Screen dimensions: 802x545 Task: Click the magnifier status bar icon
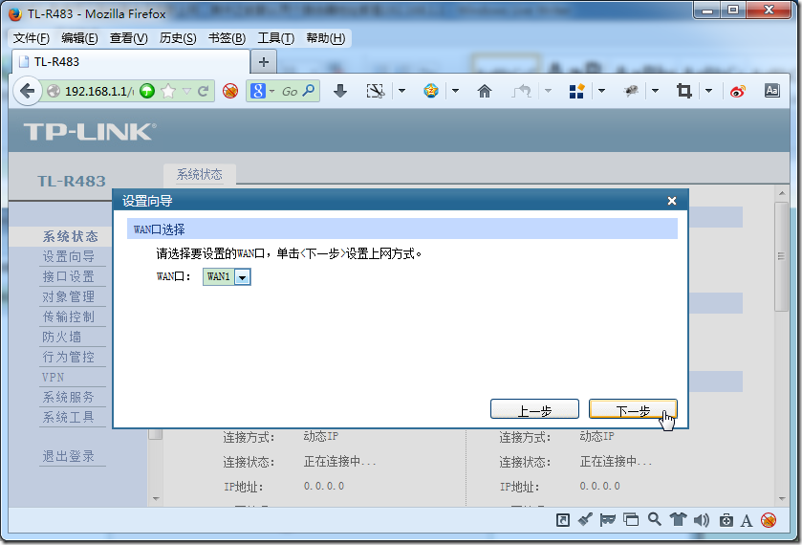pyautogui.click(x=654, y=519)
